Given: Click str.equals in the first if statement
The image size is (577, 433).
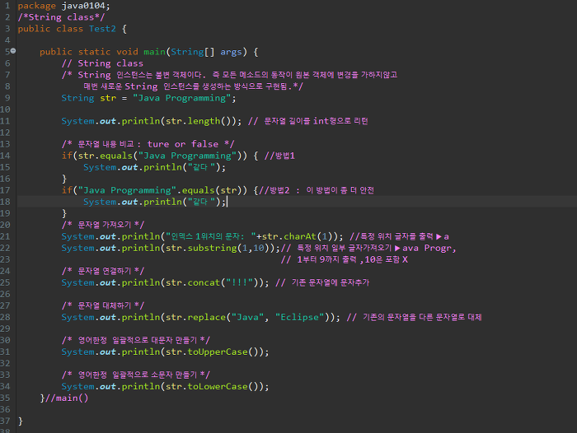Looking at the screenshot, I should coord(105,156).
